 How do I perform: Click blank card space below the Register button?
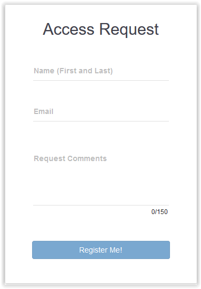pos(101,271)
